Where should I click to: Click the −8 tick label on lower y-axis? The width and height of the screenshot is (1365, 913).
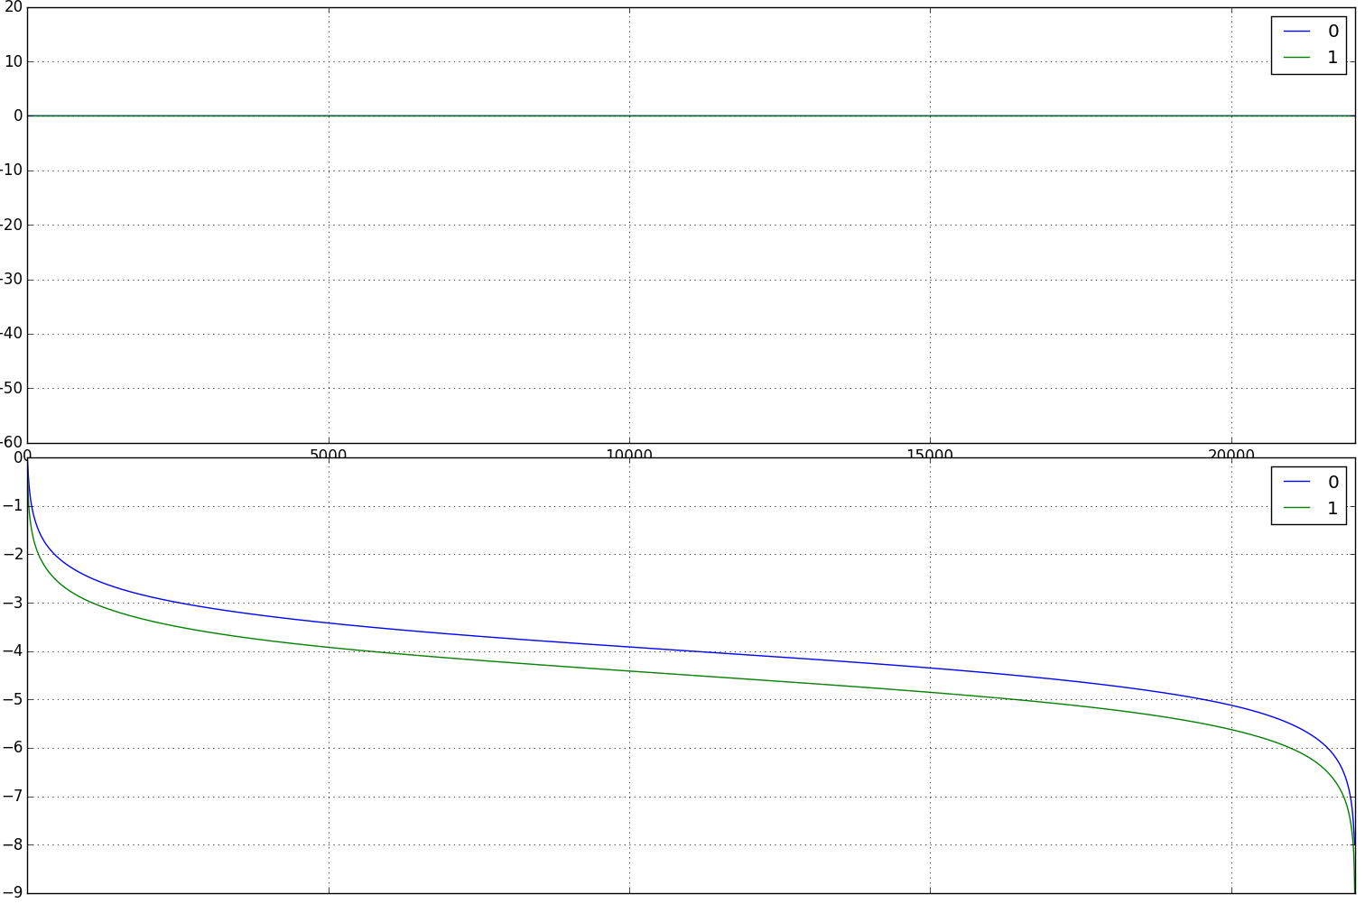(x=12, y=844)
